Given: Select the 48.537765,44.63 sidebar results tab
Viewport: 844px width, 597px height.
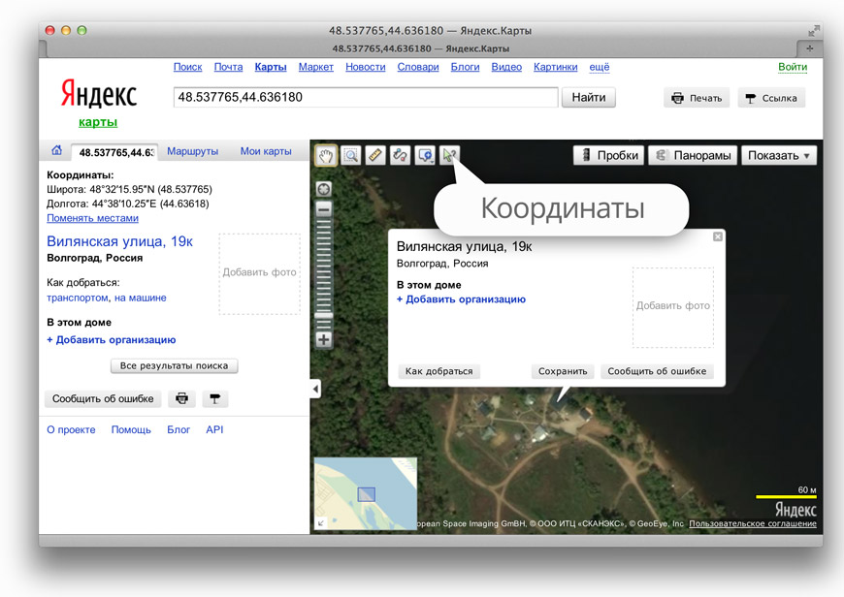Looking at the screenshot, I should 115,152.
